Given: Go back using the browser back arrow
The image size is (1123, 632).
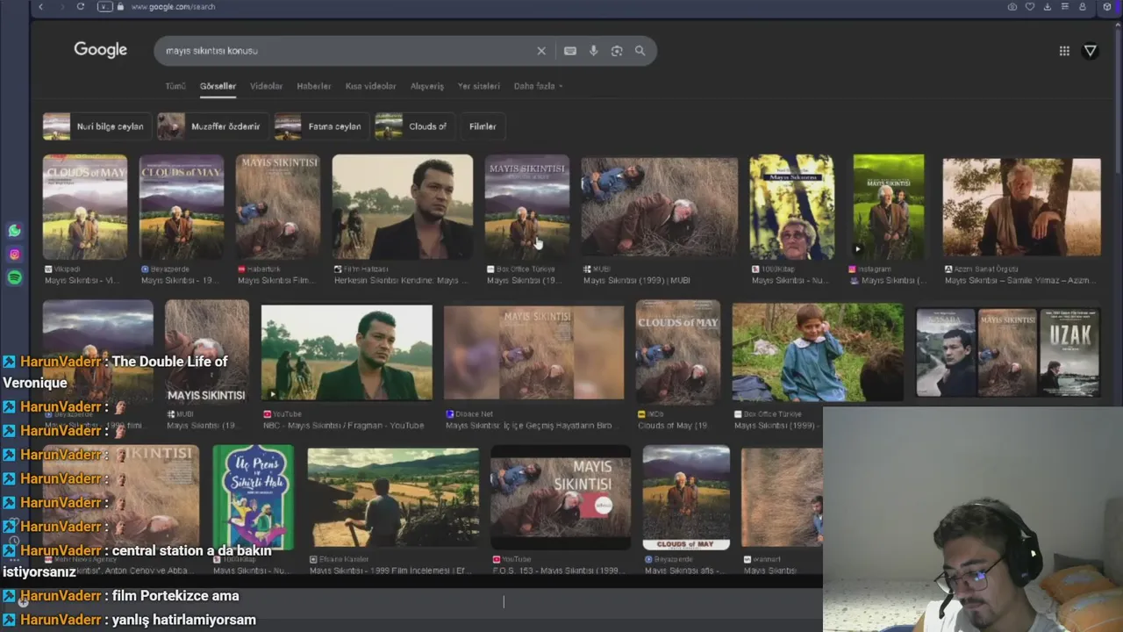Looking at the screenshot, I should [x=40, y=7].
